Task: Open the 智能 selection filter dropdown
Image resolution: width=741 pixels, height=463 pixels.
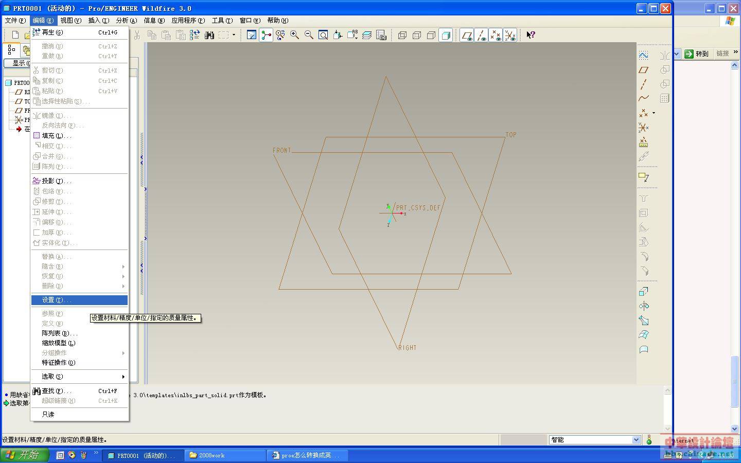Action: (x=636, y=440)
